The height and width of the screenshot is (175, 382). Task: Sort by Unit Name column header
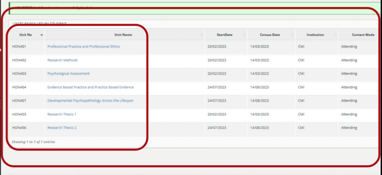click(125, 35)
